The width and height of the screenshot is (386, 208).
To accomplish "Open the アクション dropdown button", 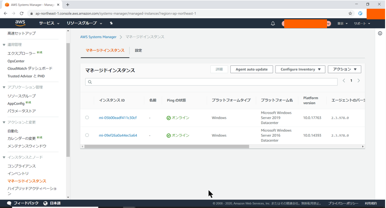I will pyautogui.click(x=345, y=69).
